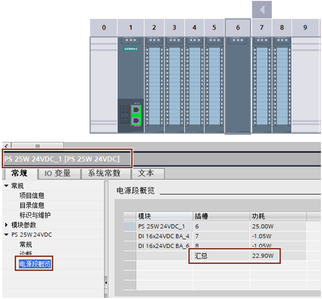Click the green upper Ethernet port on the CPU
The image size is (322, 299).
[x=136, y=110]
